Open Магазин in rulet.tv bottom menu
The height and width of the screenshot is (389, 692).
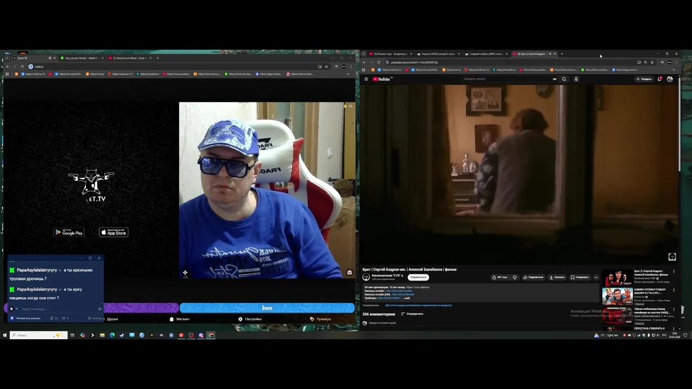pos(179,319)
